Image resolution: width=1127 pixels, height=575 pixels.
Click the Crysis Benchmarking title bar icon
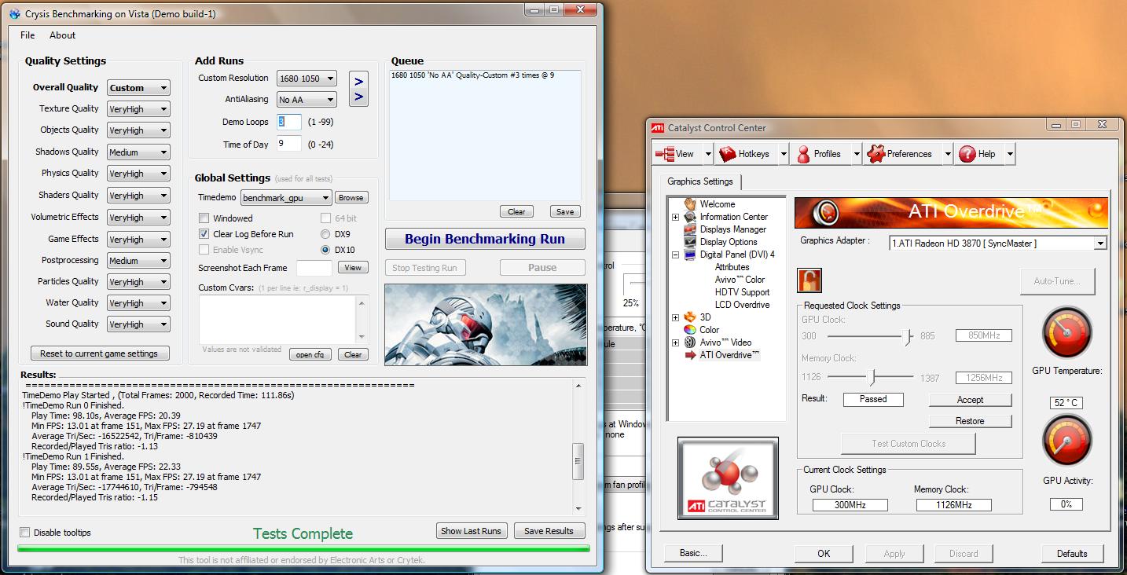pyautogui.click(x=14, y=14)
